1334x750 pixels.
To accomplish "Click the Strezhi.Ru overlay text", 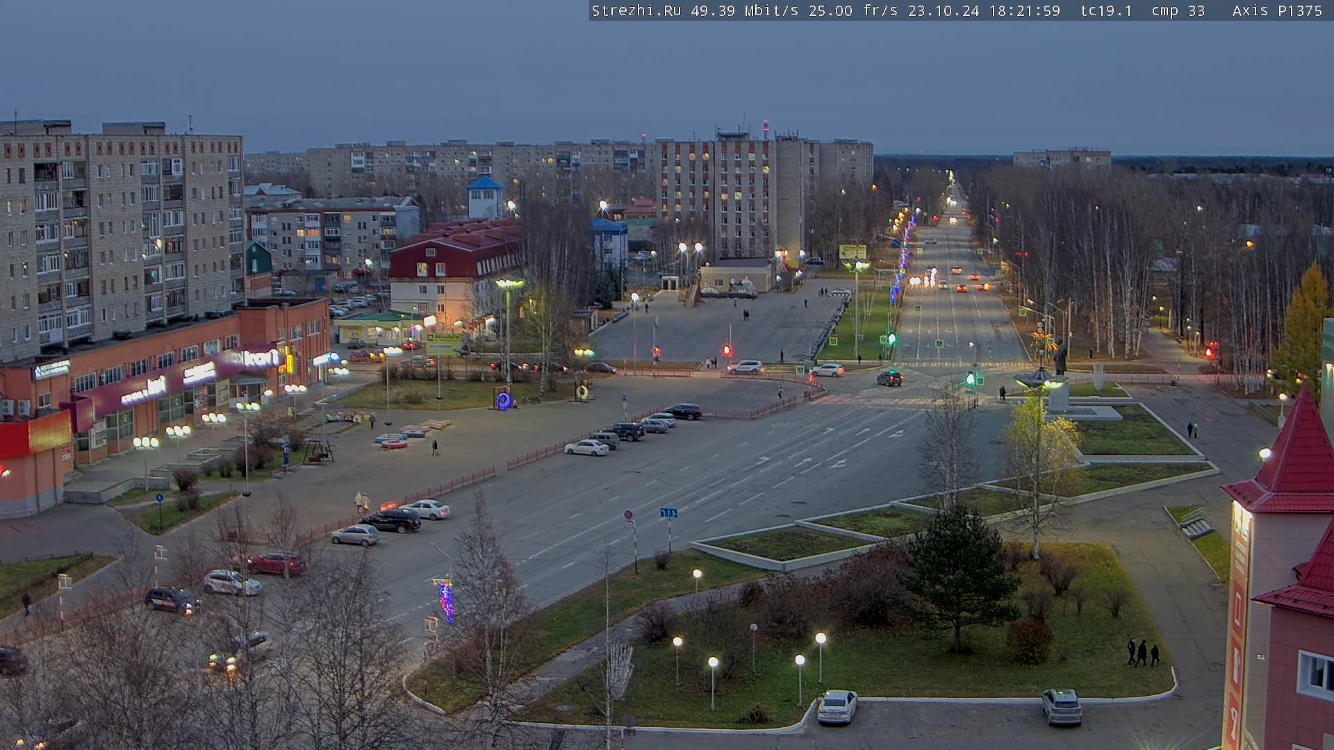I will [636, 10].
